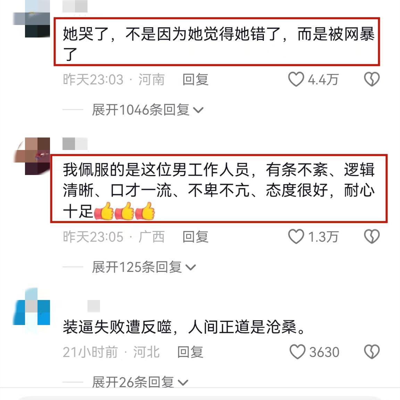Dislike the Guangxi comment with broken heart
400x400 pixels.
[372, 236]
